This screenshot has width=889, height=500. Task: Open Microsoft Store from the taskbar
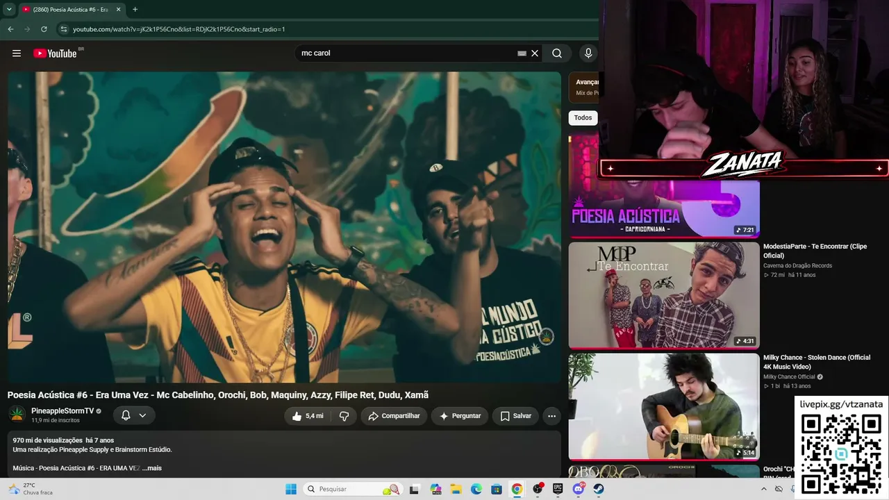pos(497,489)
